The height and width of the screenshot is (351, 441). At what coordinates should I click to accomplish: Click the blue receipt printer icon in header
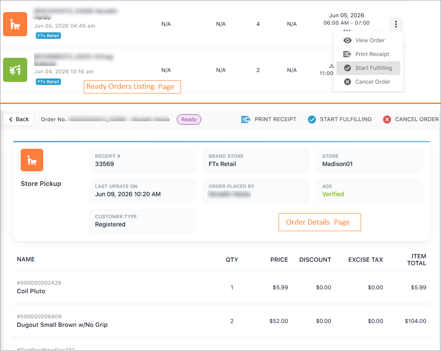tap(246, 119)
